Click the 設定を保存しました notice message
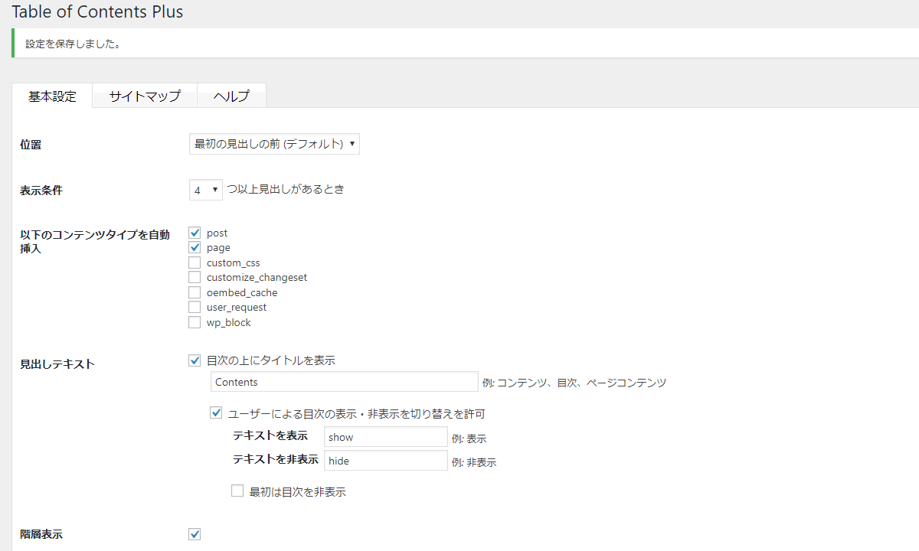The width and height of the screenshot is (919, 551). tap(73, 44)
